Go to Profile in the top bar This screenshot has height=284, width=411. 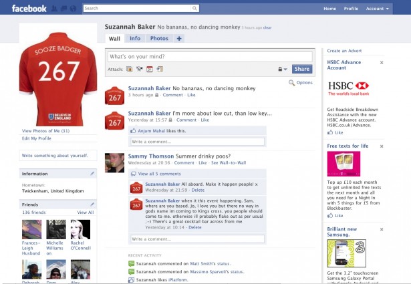click(x=351, y=9)
